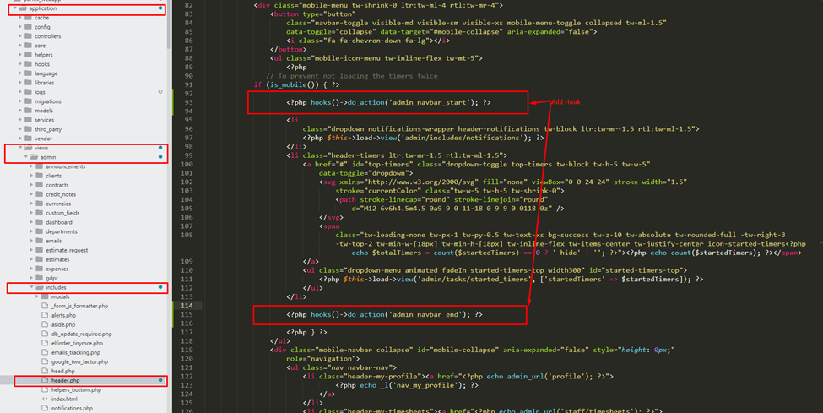Click the index.html code file icon
Image resolution: width=823 pixels, height=413 pixels.
(45, 399)
